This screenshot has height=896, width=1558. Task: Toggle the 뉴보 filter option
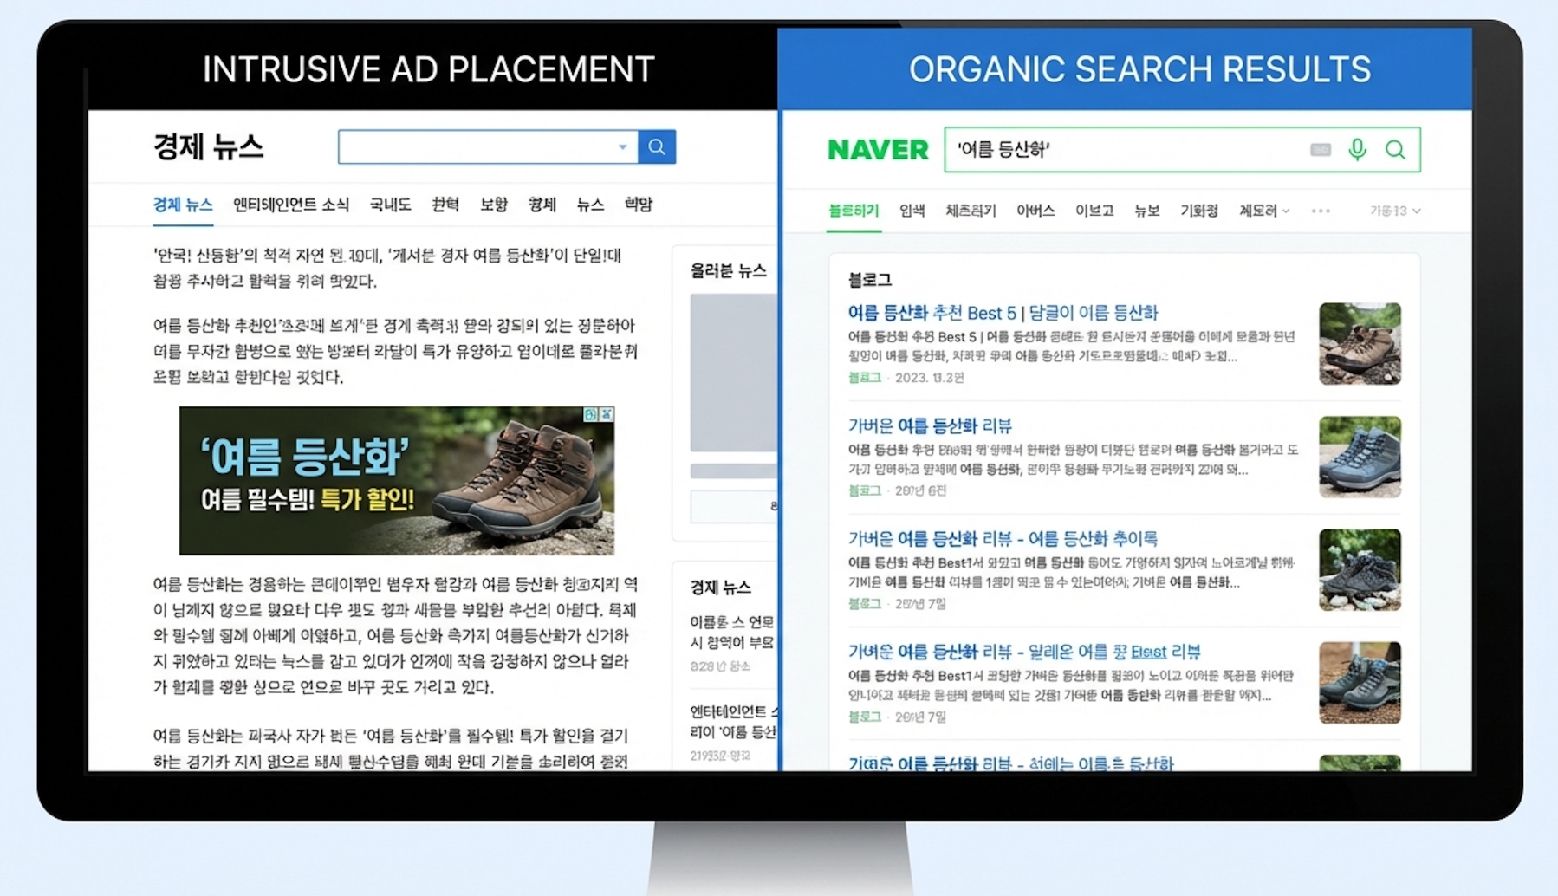pyautogui.click(x=1147, y=211)
